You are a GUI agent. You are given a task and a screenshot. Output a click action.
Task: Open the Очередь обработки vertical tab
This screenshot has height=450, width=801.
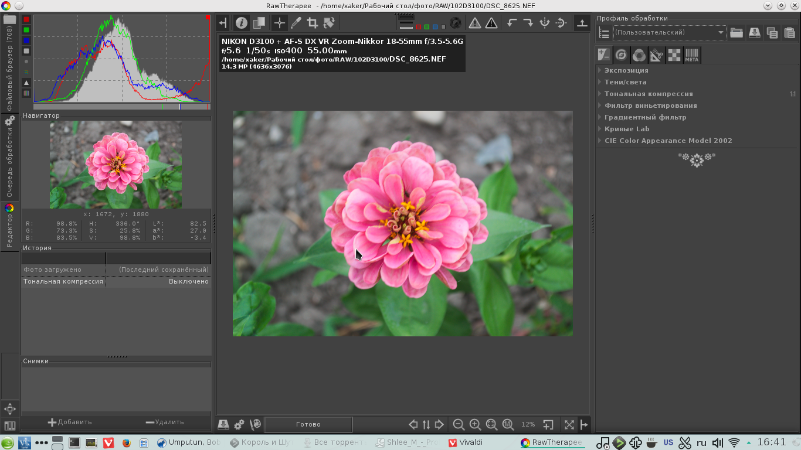[9, 156]
